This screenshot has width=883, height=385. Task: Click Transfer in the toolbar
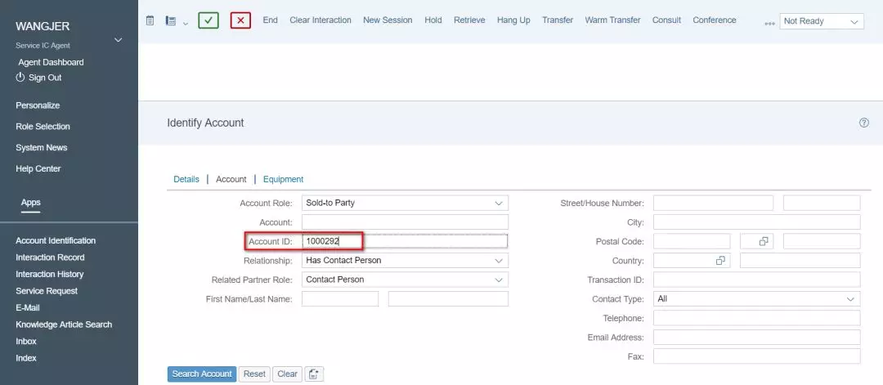(x=558, y=20)
